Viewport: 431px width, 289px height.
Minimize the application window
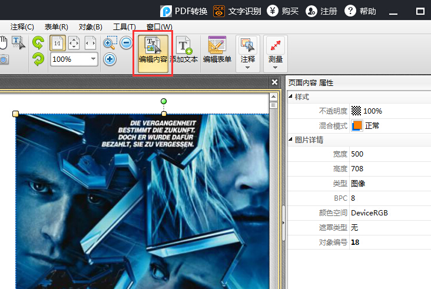pos(393,12)
